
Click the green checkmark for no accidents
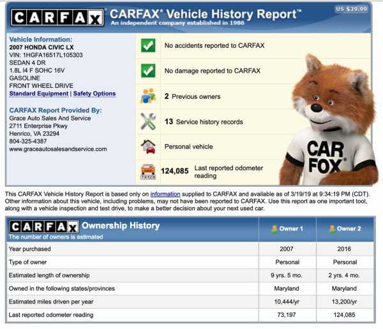coord(148,46)
